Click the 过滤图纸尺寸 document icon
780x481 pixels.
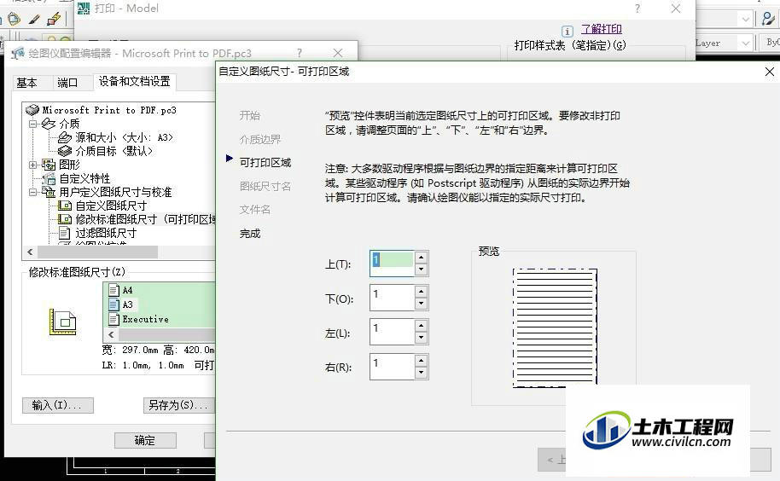[x=65, y=233]
